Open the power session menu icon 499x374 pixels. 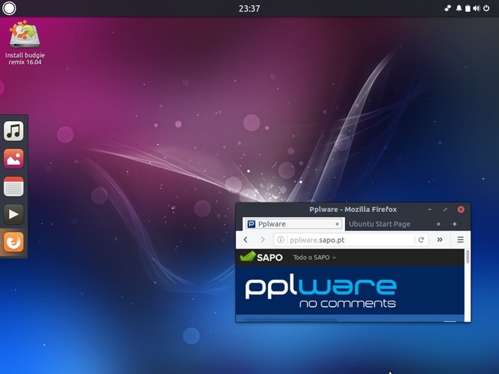[x=487, y=8]
